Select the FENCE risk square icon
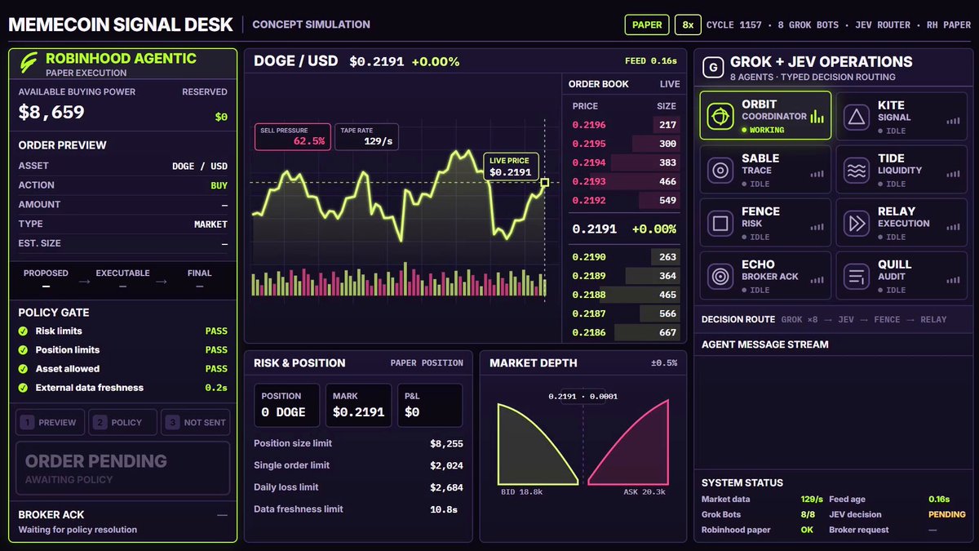Screen dimensions: 979x551 click(x=720, y=224)
